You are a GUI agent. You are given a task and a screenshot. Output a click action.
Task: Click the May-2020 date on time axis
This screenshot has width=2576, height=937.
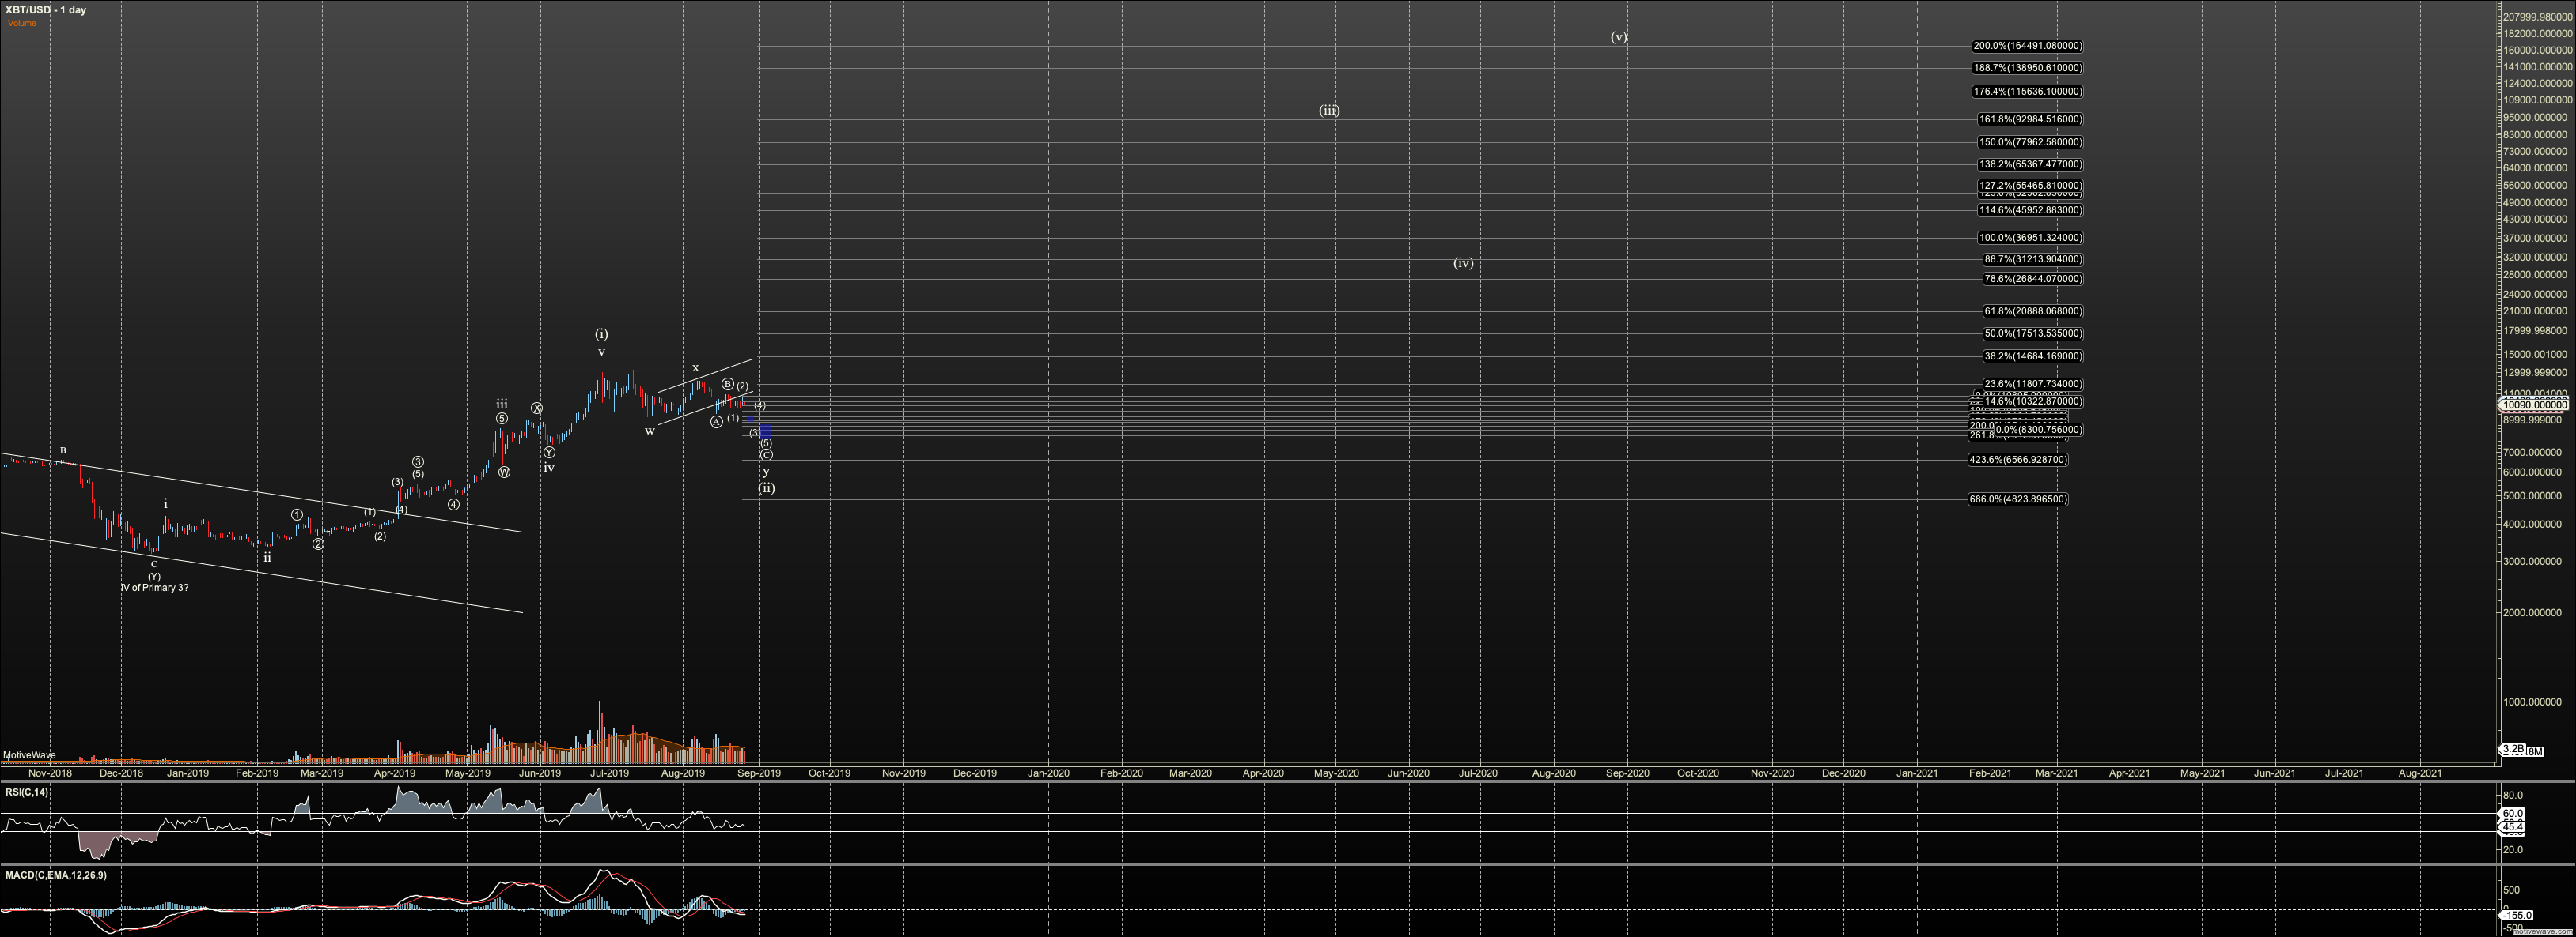pyautogui.click(x=1335, y=773)
